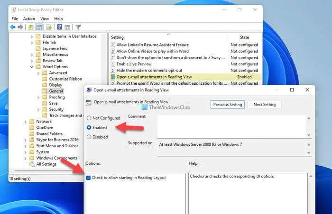The height and width of the screenshot is (214, 332).
Task: Select the Disabled radio button
Action: 89,137
